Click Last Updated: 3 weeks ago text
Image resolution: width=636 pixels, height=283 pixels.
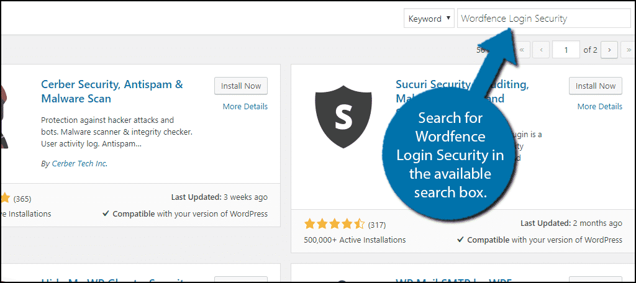point(219,197)
